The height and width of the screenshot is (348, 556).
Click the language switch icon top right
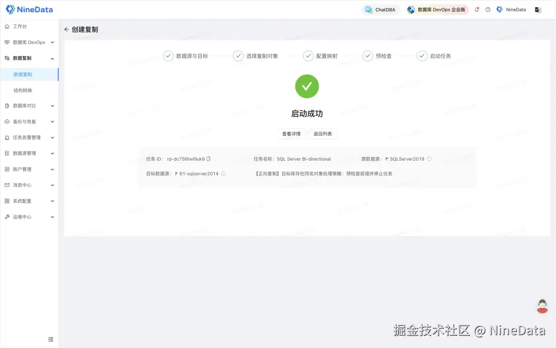tap(537, 9)
